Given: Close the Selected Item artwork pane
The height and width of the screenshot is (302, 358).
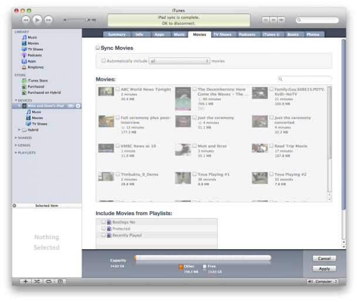Looking at the screenshot, I should point(15,205).
